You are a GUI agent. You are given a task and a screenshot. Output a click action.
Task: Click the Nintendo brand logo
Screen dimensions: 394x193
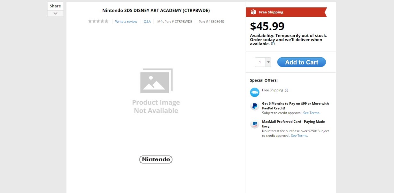[x=156, y=159]
